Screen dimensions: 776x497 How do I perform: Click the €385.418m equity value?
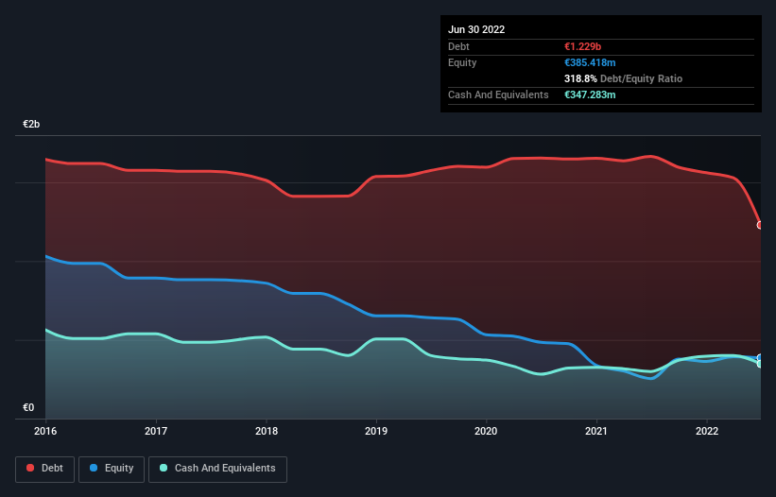point(590,62)
